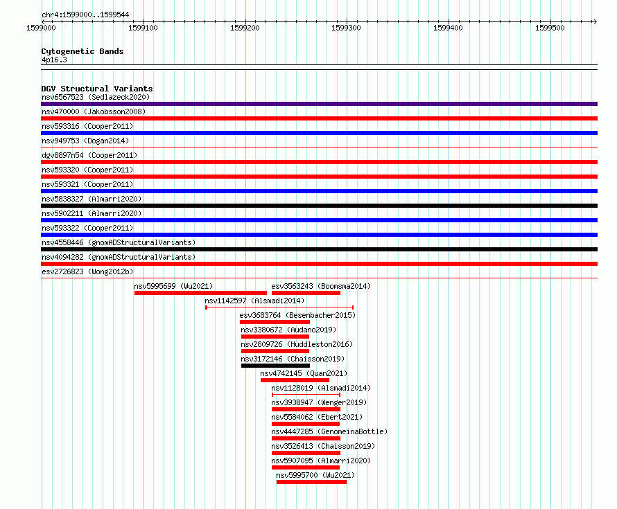Click the red nsv5995699 variant bar
The height and width of the screenshot is (509, 617).
[x=200, y=293]
